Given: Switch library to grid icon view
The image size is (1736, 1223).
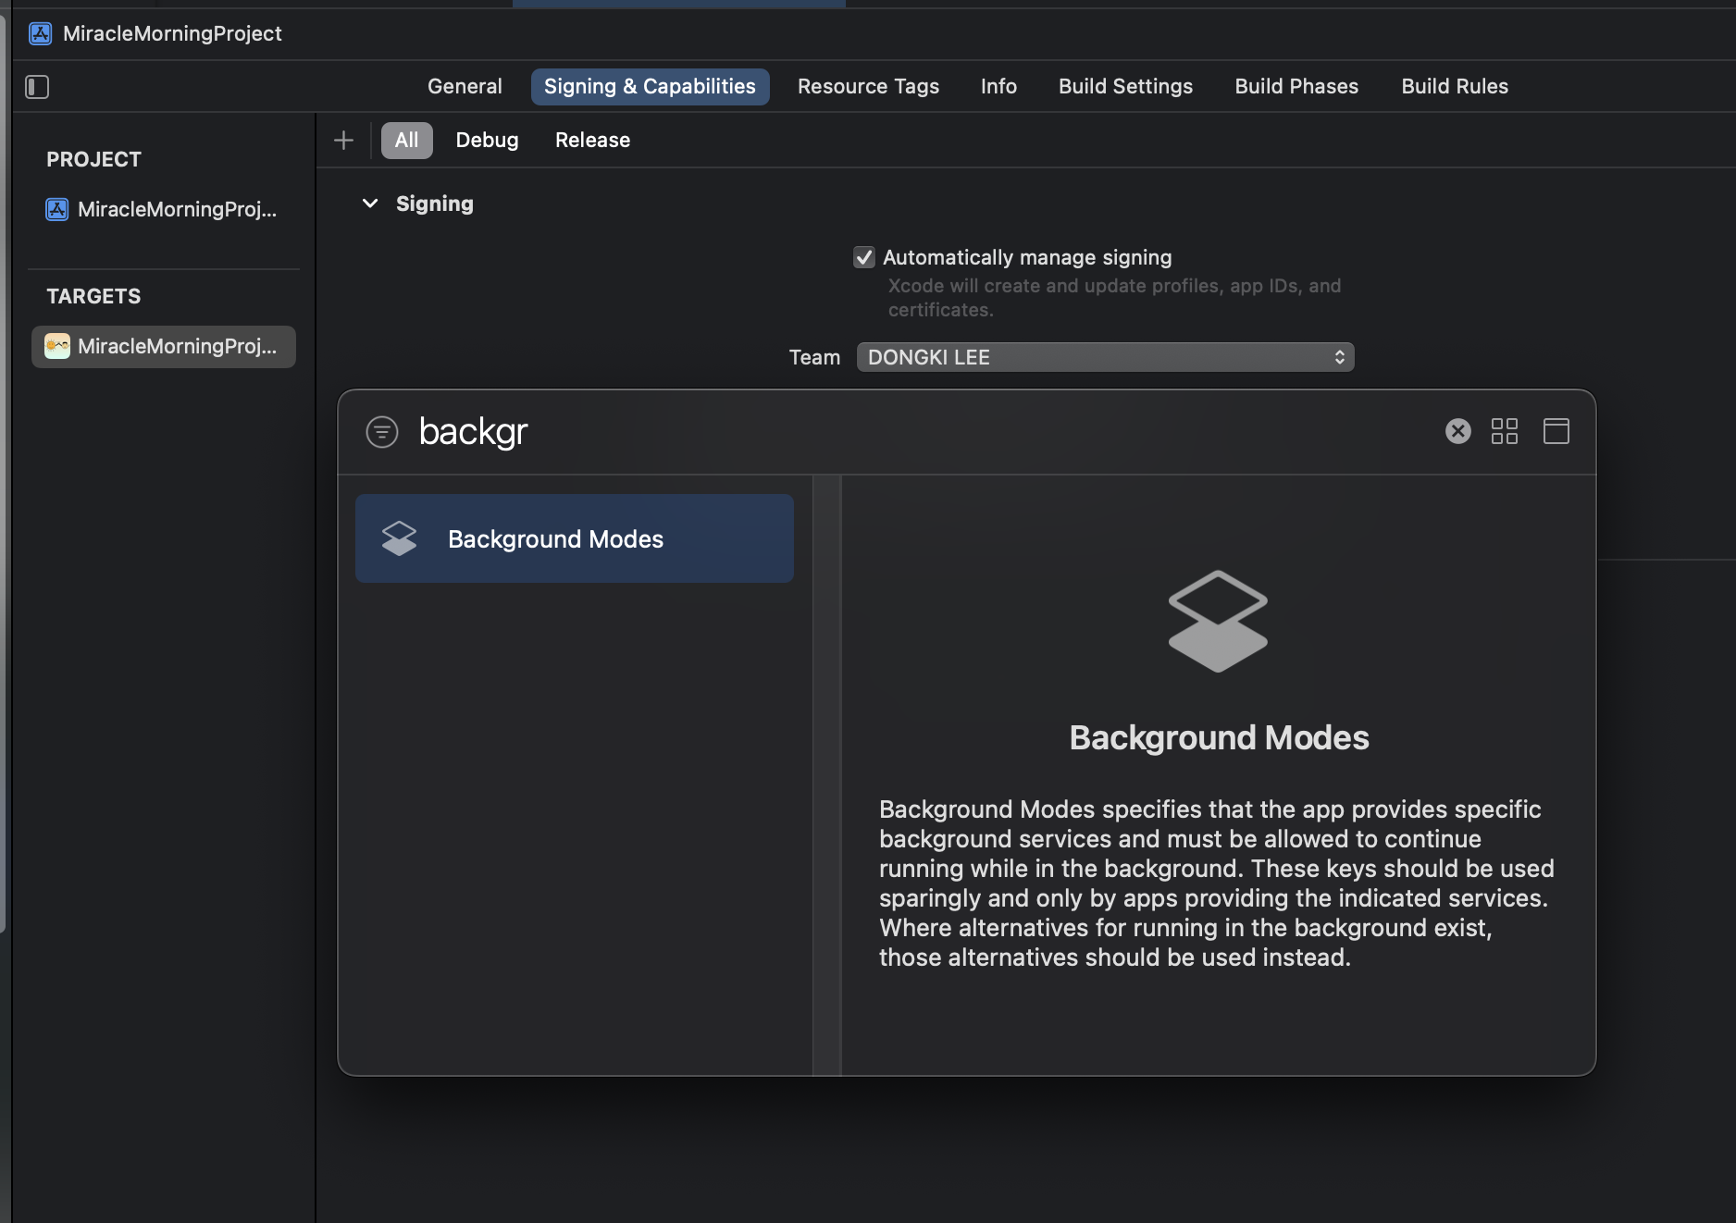Looking at the screenshot, I should point(1505,431).
